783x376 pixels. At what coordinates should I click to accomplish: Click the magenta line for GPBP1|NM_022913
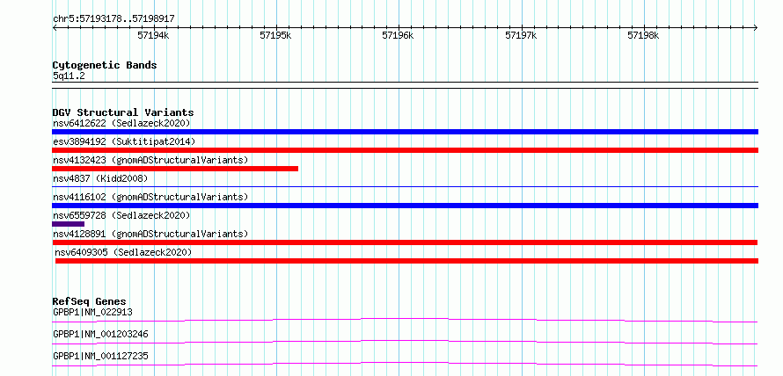tap(405, 320)
